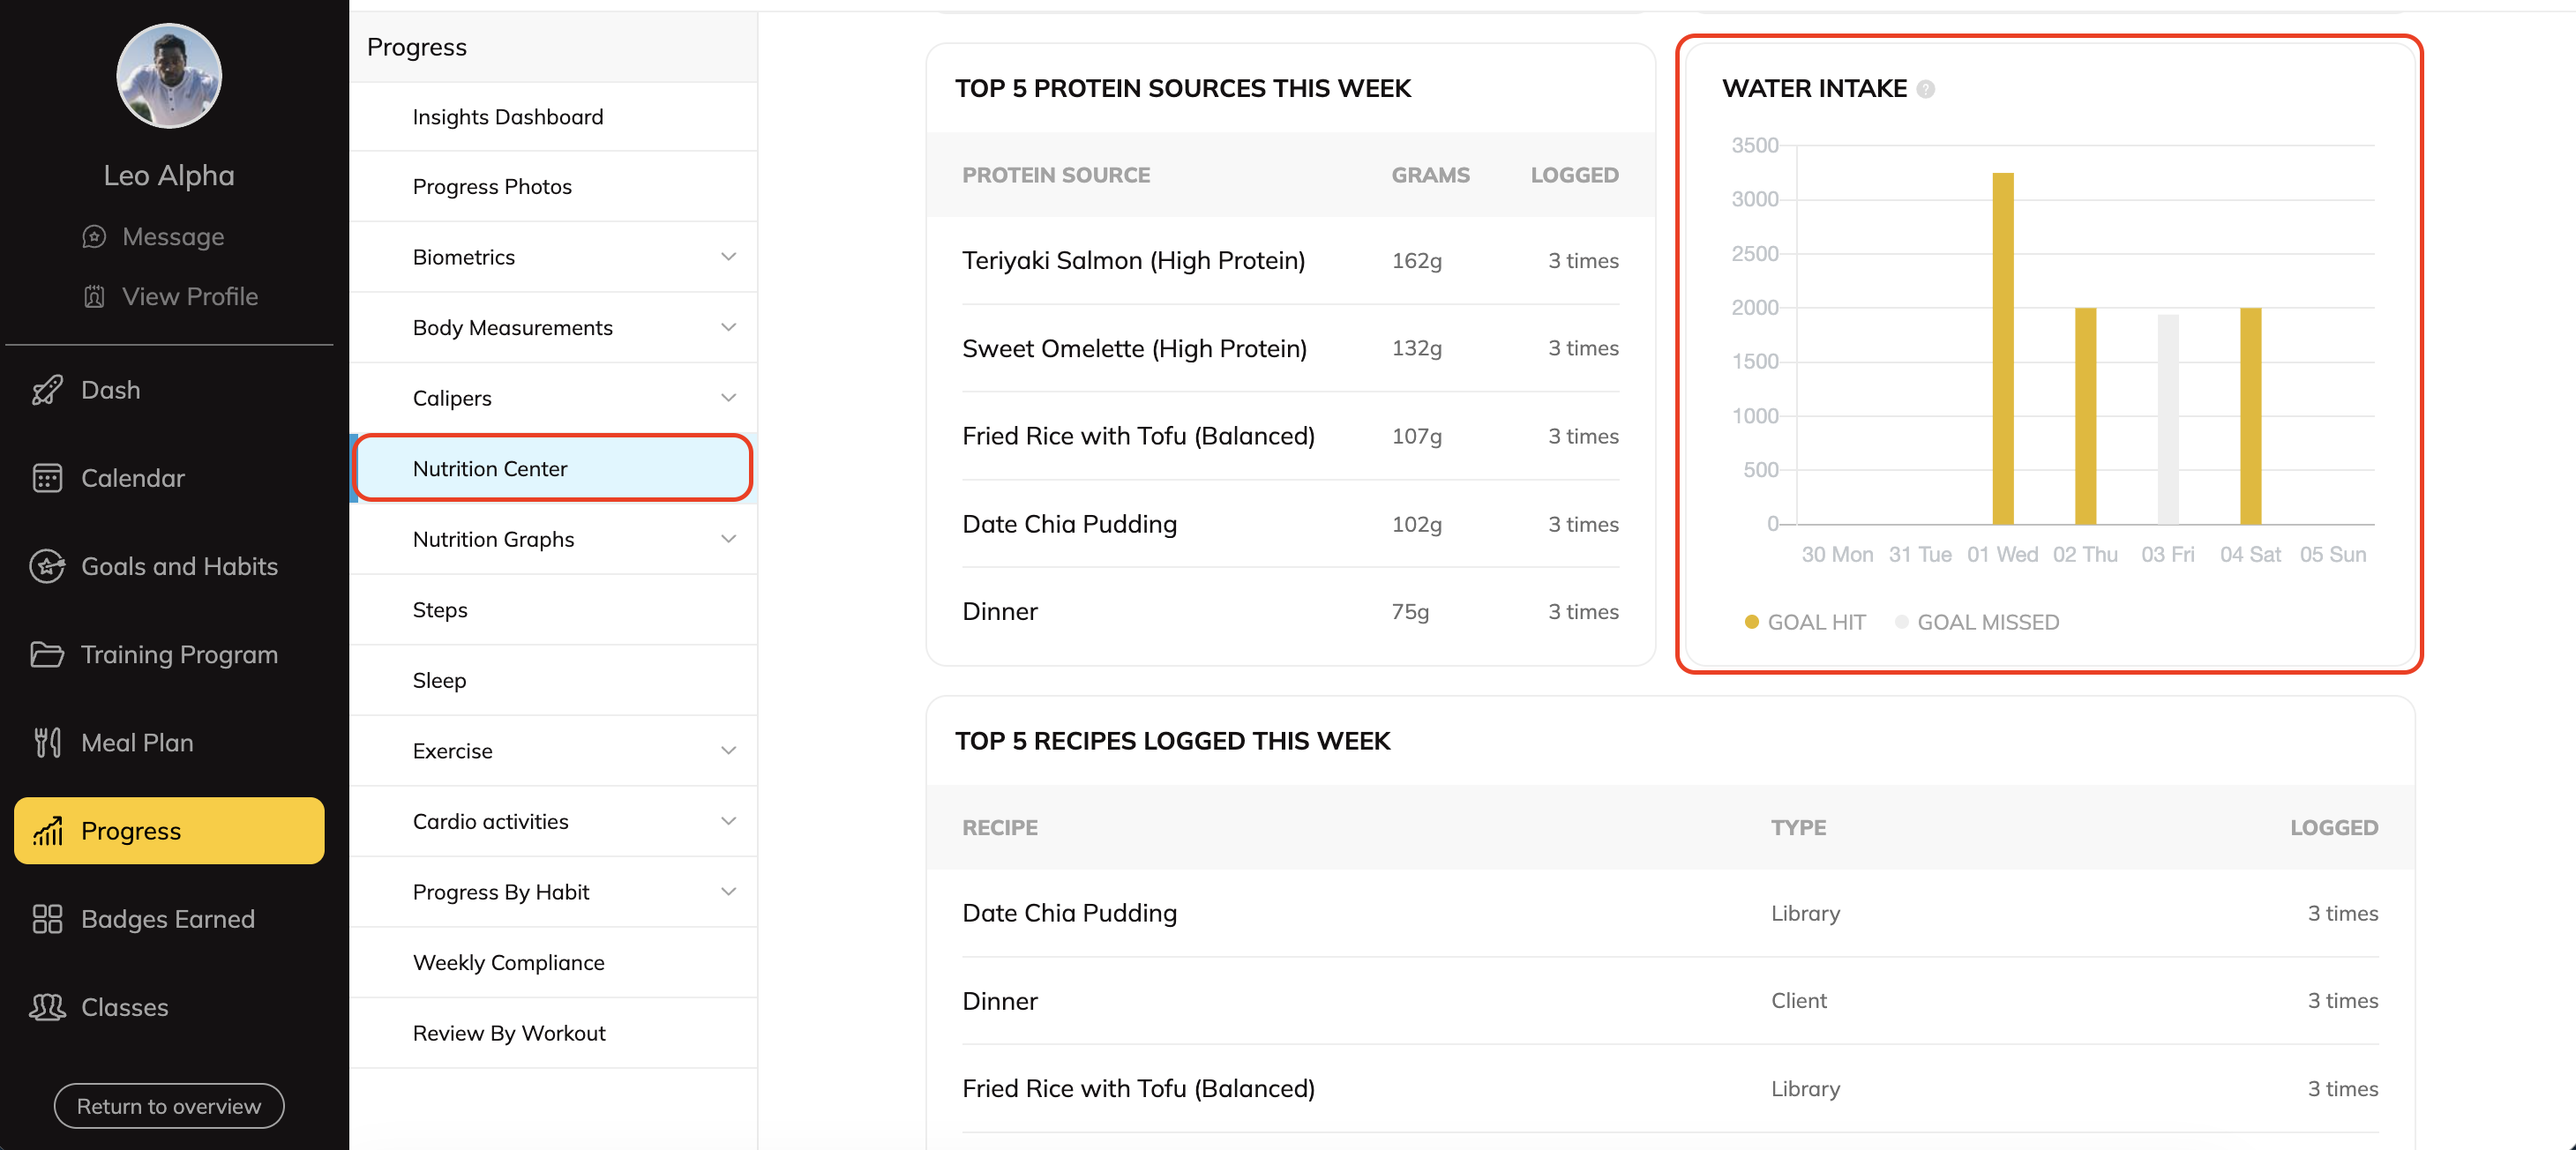Open Calendar via its sidebar icon
The width and height of the screenshot is (2576, 1150).
click(x=47, y=478)
